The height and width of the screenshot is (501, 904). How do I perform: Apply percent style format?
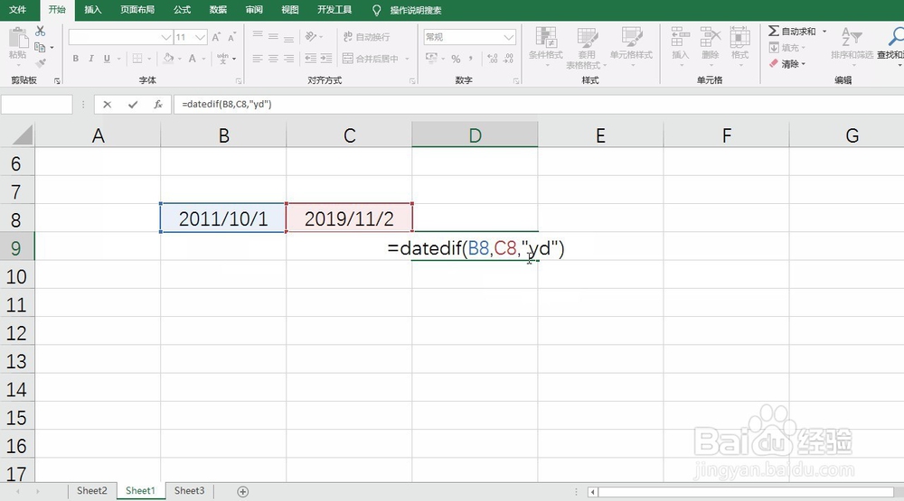click(x=456, y=59)
